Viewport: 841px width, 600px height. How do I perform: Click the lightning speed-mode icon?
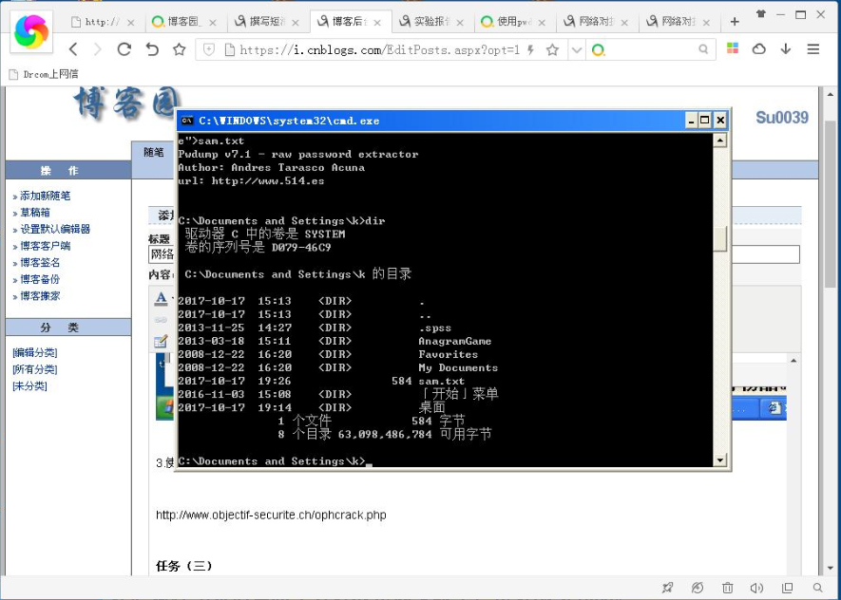(x=530, y=49)
